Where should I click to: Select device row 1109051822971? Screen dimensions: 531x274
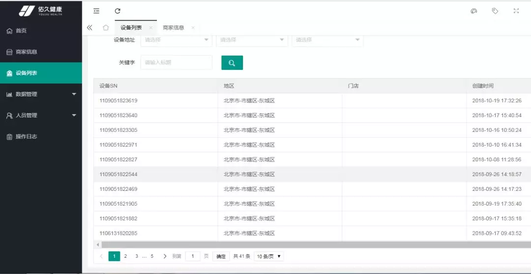tap(312, 145)
